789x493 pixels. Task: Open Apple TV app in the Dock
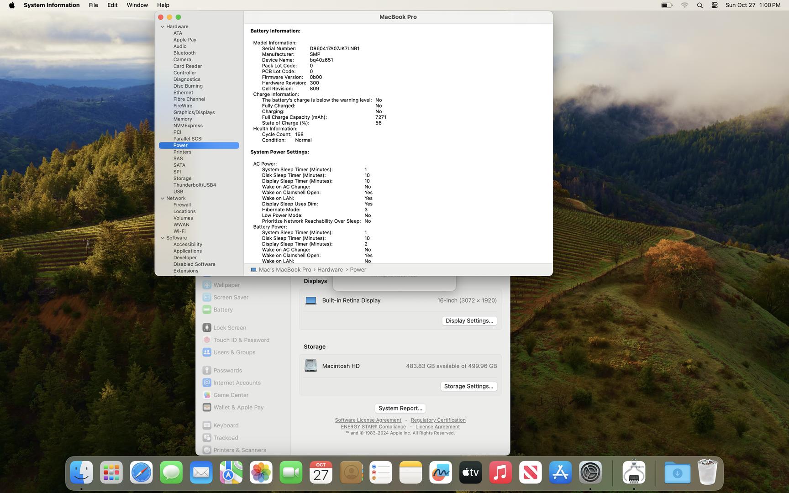(x=470, y=472)
